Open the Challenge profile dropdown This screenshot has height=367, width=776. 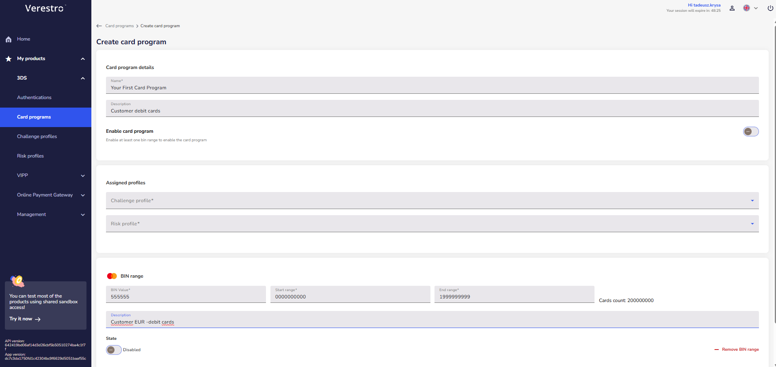click(x=432, y=201)
